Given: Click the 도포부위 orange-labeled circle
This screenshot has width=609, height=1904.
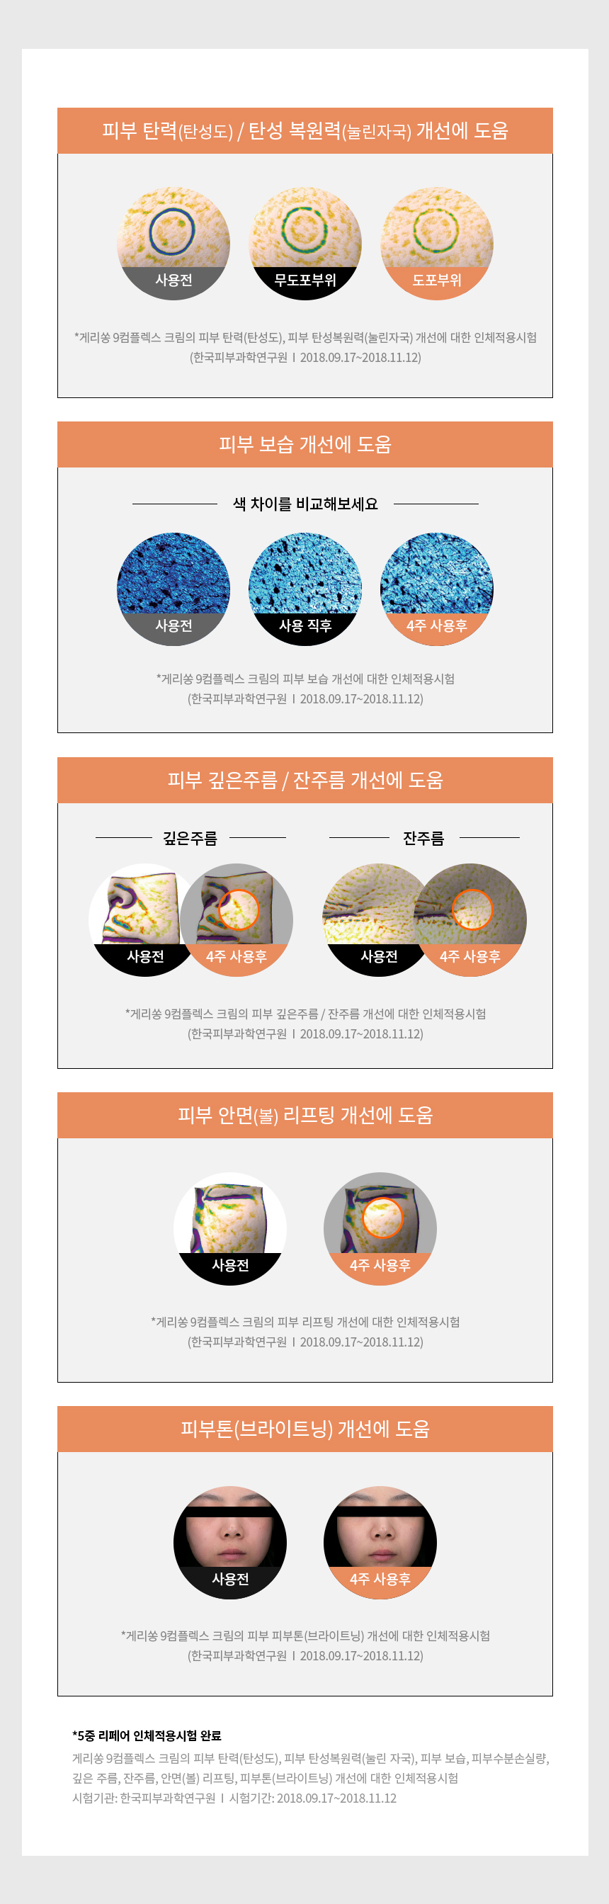Looking at the screenshot, I should coord(437,243).
